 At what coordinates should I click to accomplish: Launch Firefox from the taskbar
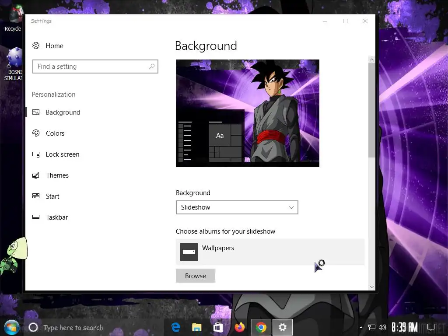click(x=240, y=327)
